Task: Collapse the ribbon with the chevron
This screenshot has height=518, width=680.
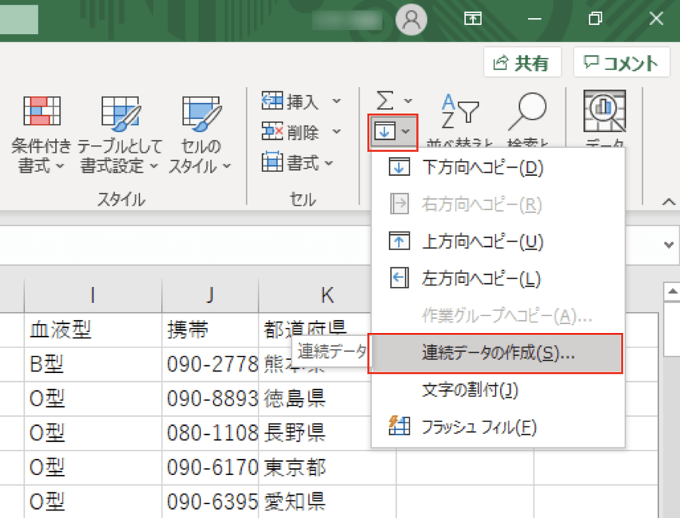Action: point(668,202)
